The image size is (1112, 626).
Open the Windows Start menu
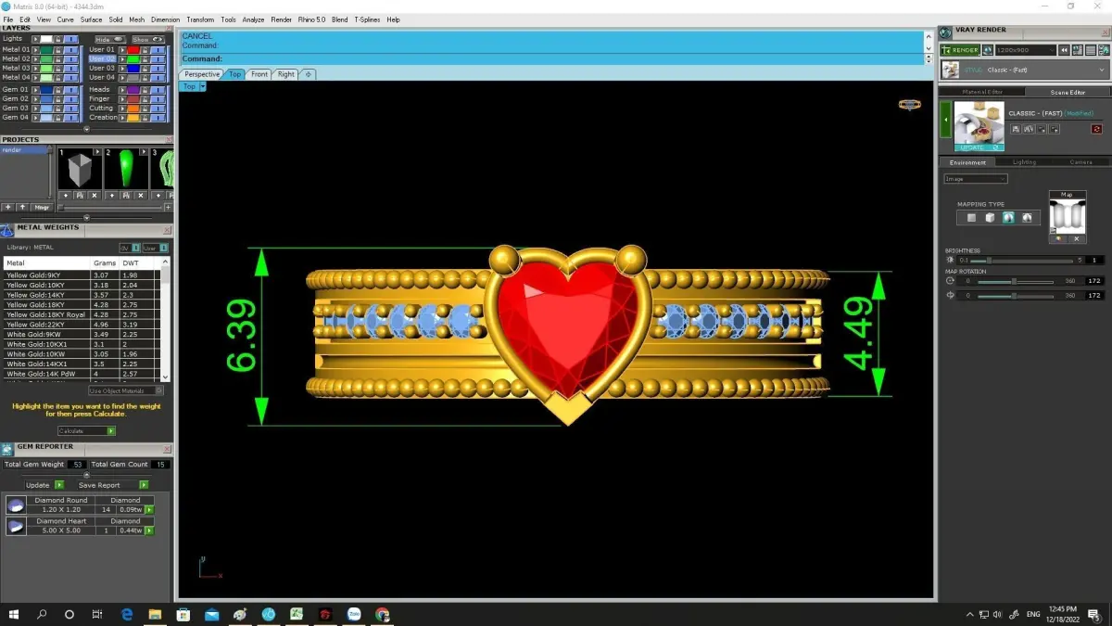(13, 614)
